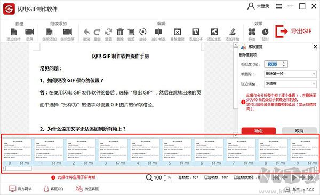Click the 添加文件 (add file) icon
The width and height of the screenshot is (320, 195).
coord(13,32)
